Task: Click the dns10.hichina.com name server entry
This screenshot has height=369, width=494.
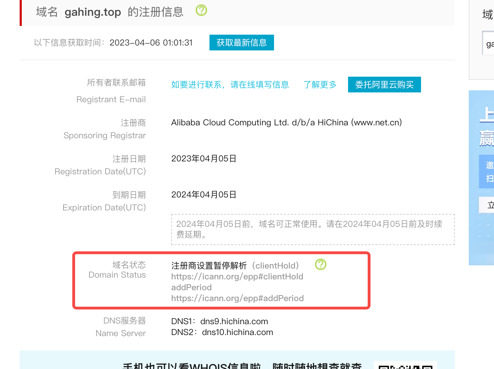Action: 237,332
